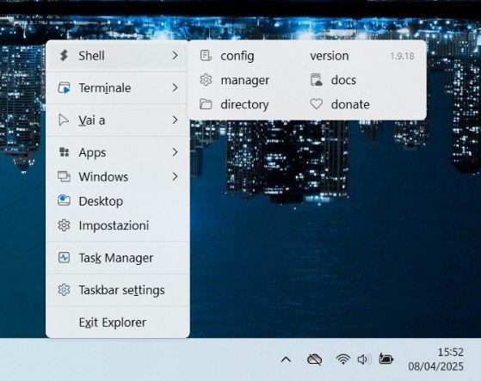The image size is (481, 381).
Task: Open Impostazioni from the menu
Action: [118, 225]
